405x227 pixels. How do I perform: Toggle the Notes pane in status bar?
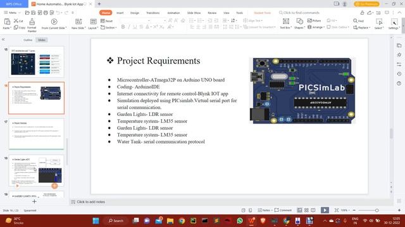point(265,210)
